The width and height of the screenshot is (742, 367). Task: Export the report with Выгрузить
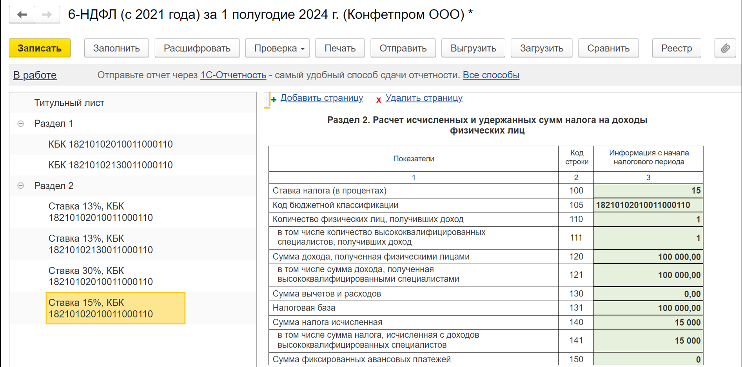click(x=473, y=48)
